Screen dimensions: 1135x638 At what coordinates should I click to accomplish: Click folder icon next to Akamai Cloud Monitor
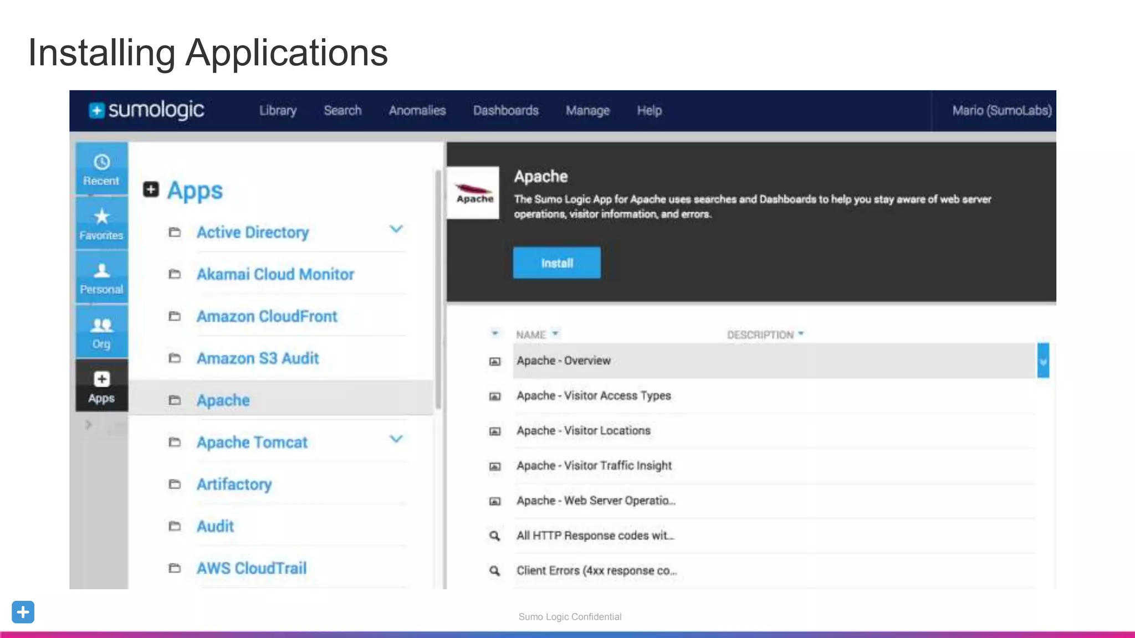175,274
